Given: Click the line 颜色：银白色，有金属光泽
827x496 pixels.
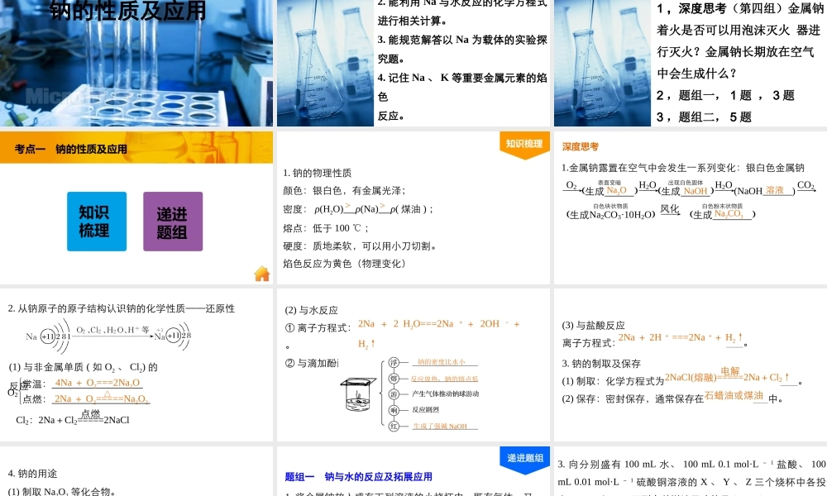Looking at the screenshot, I should point(344,190).
